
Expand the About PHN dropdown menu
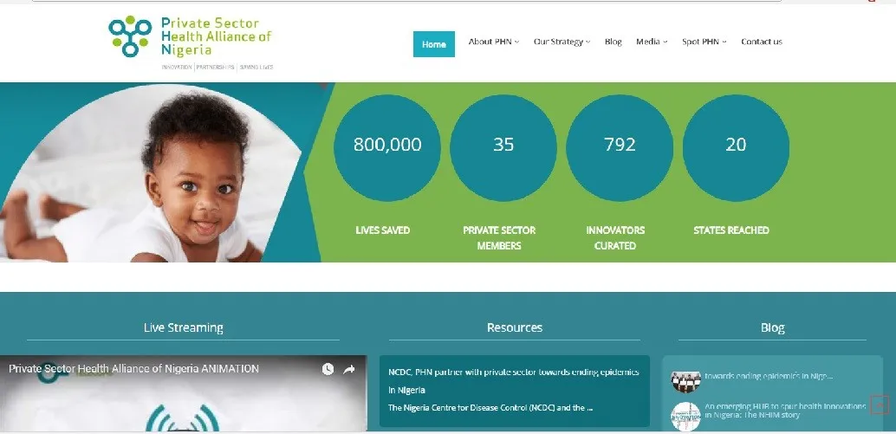(x=494, y=42)
